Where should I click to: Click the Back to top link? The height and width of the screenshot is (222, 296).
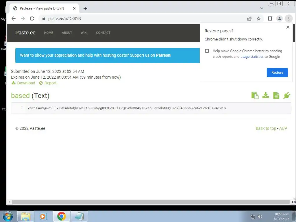pyautogui.click(x=266, y=128)
